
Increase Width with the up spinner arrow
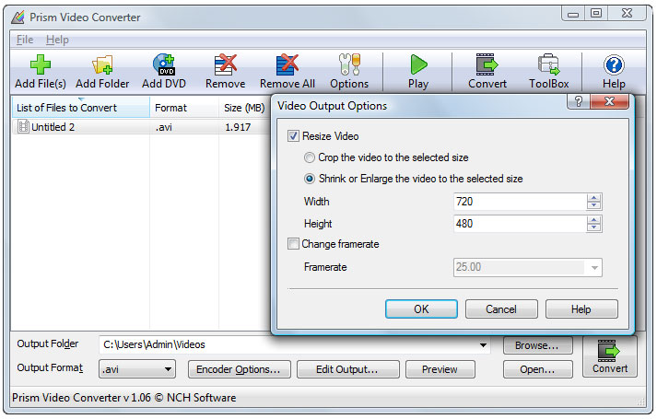[593, 198]
